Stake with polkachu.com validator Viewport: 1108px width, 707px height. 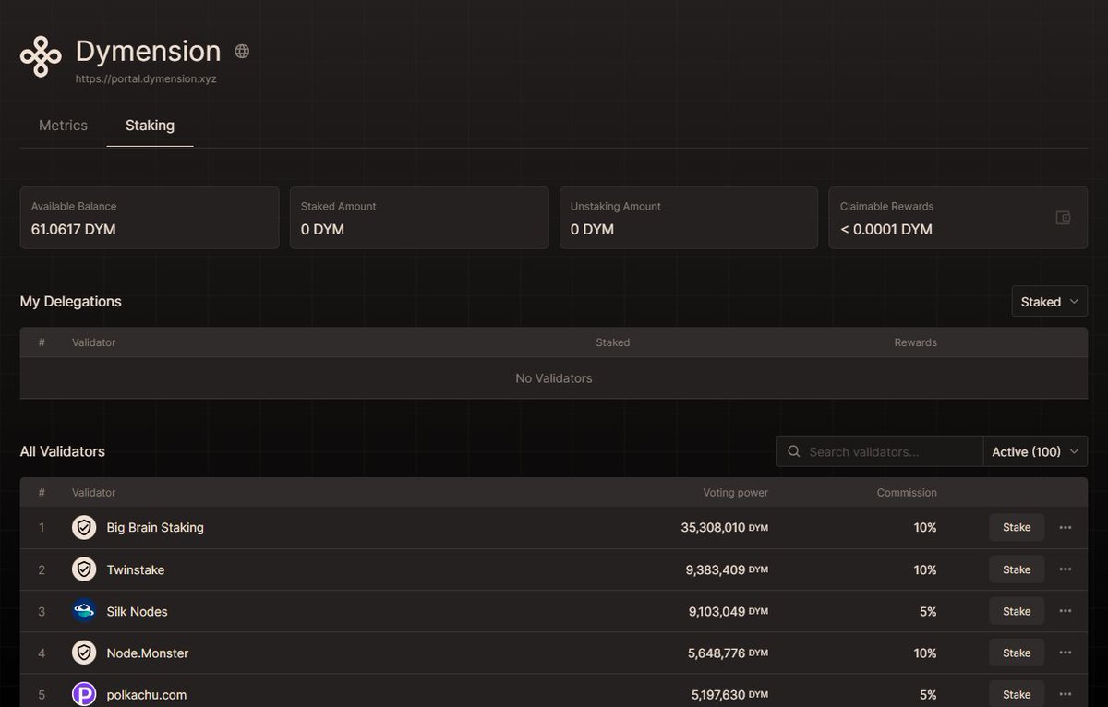point(1017,694)
